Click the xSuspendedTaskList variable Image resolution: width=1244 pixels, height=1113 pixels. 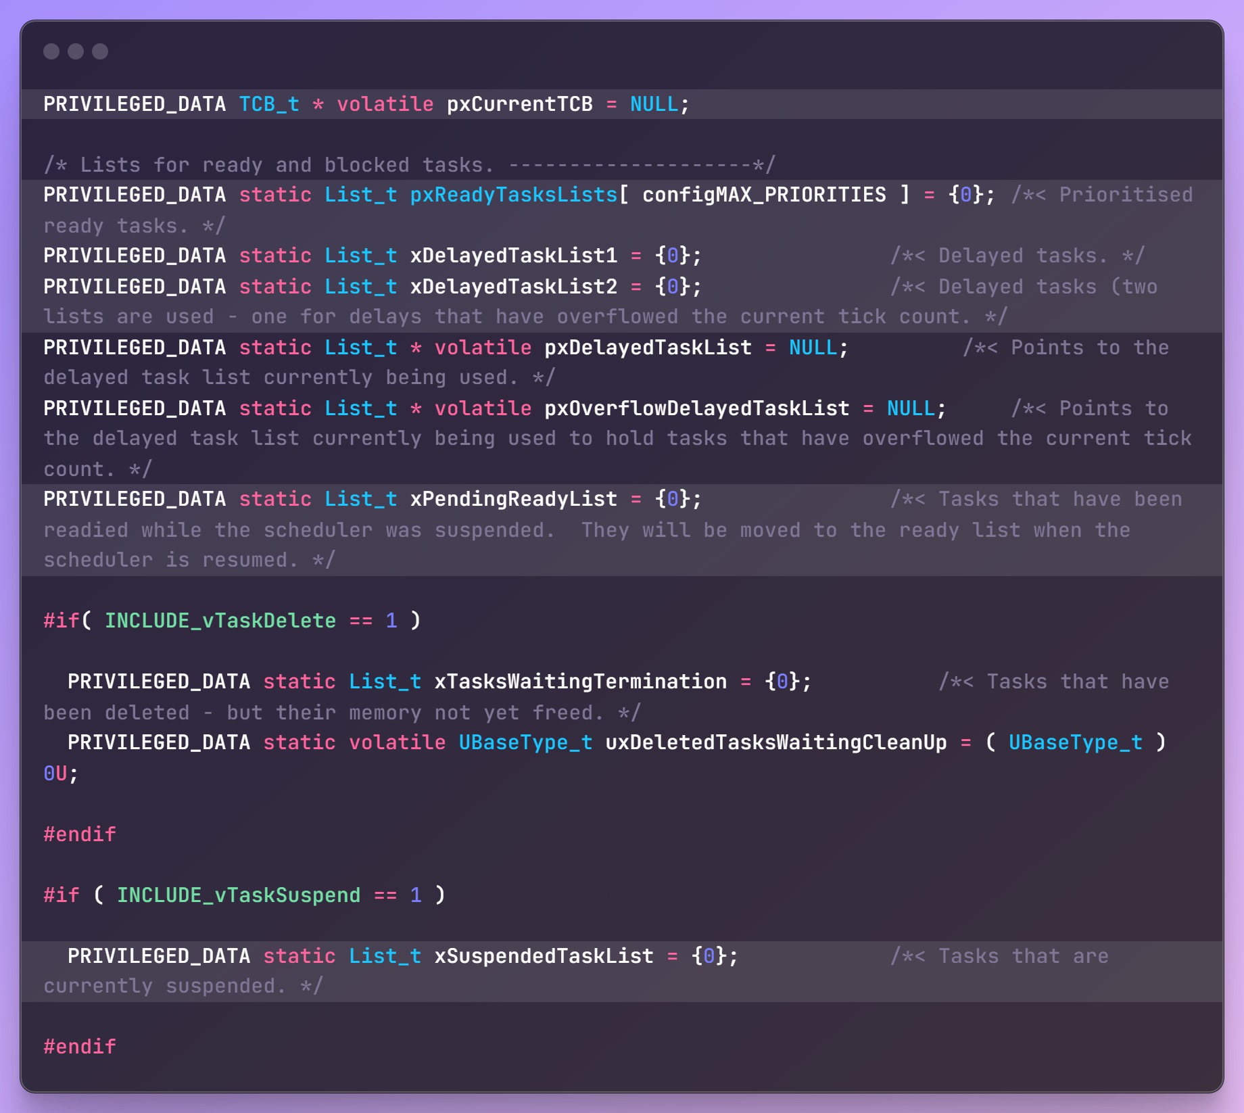pos(544,956)
